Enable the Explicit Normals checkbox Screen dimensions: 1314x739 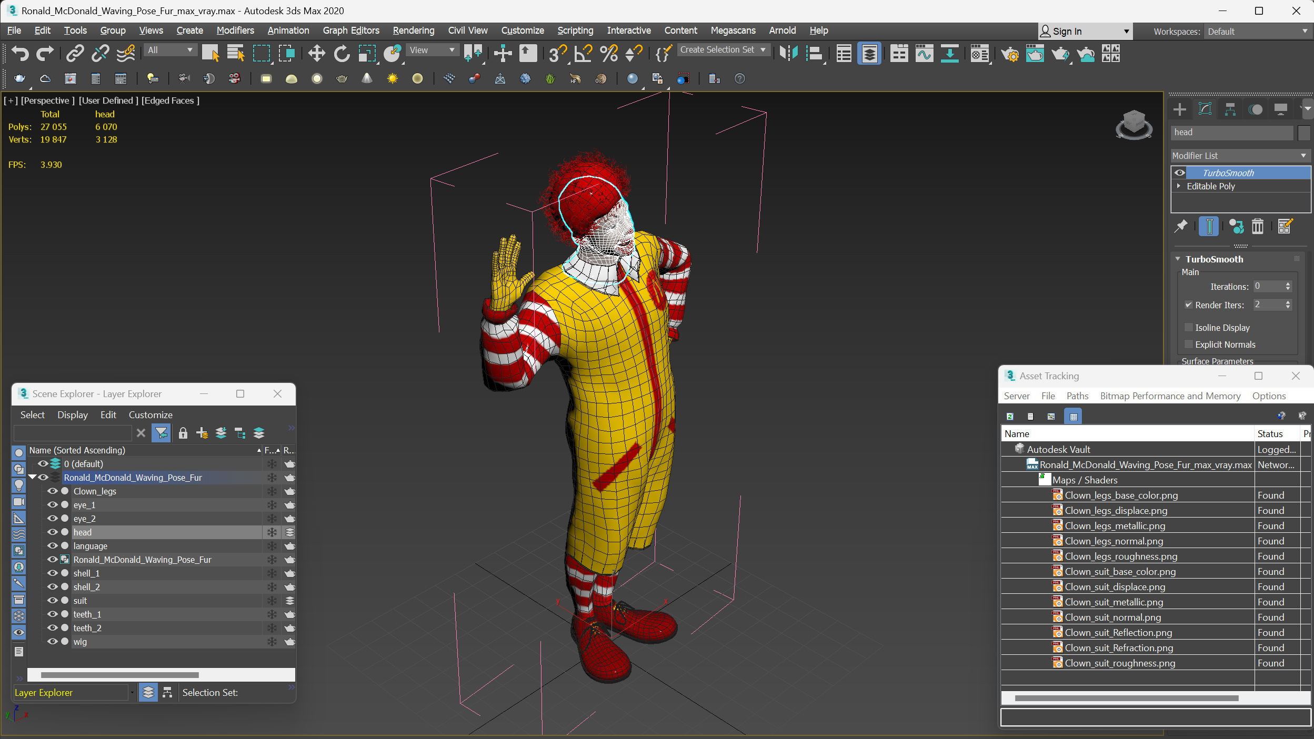pos(1188,344)
